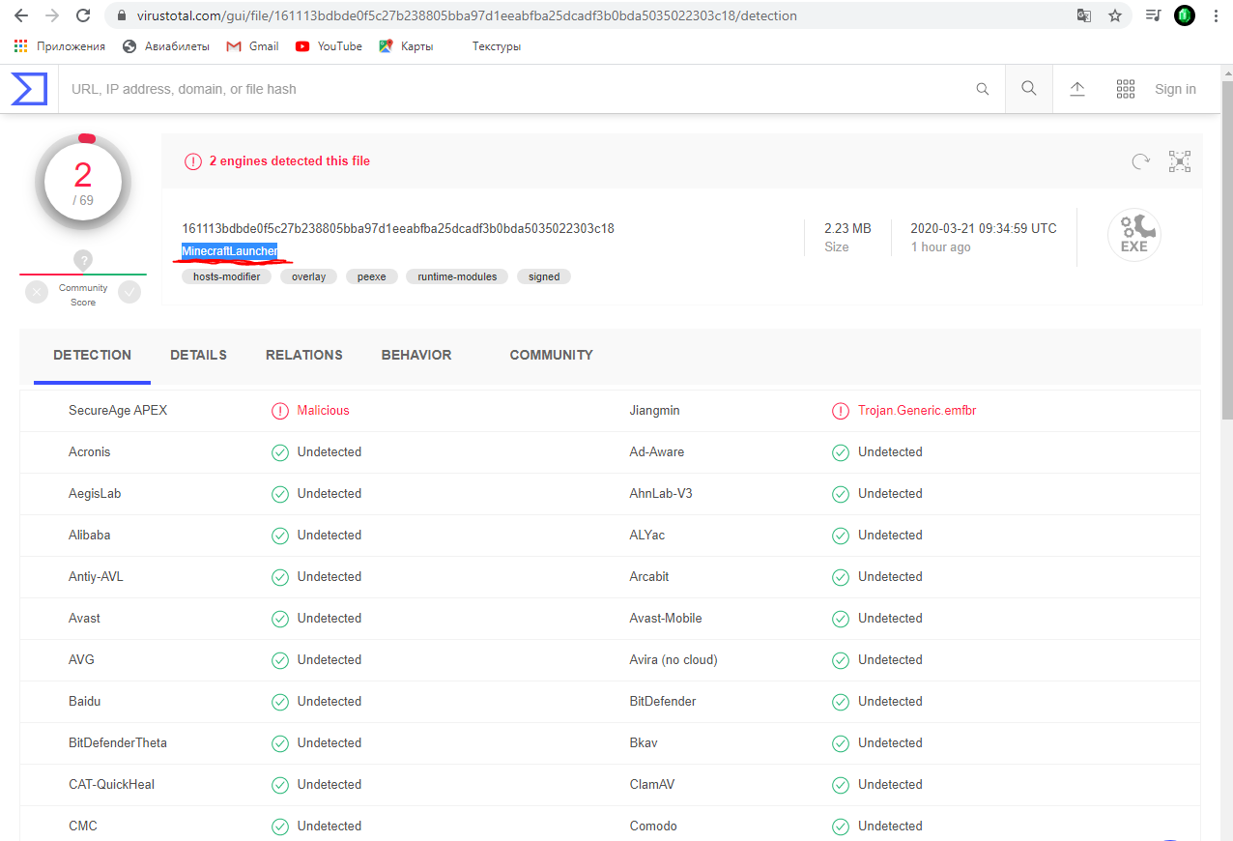Vote malicious with community X button
Image resolution: width=1233 pixels, height=841 pixels.
[x=37, y=292]
